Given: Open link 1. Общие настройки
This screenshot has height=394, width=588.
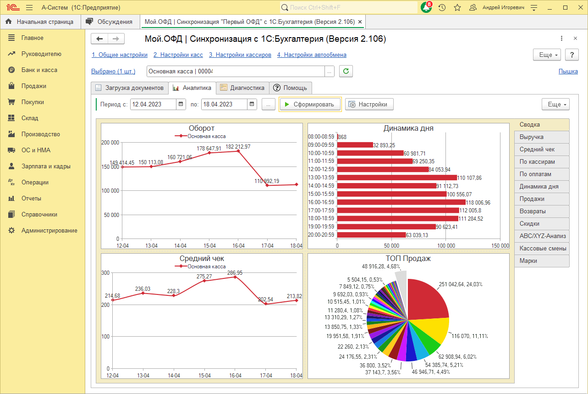Looking at the screenshot, I should 120,55.
